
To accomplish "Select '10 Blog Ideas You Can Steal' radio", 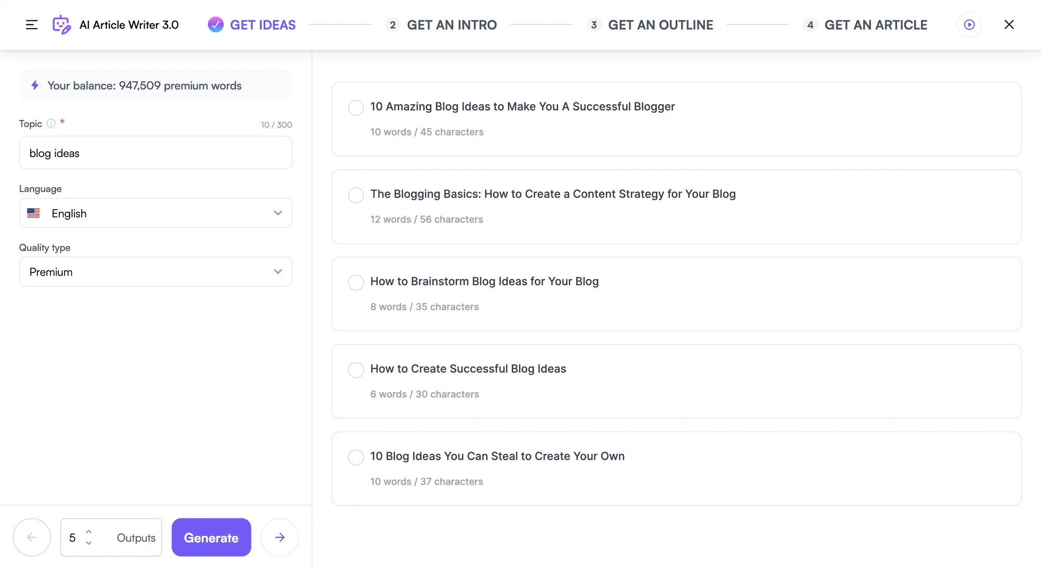I will click(x=356, y=457).
